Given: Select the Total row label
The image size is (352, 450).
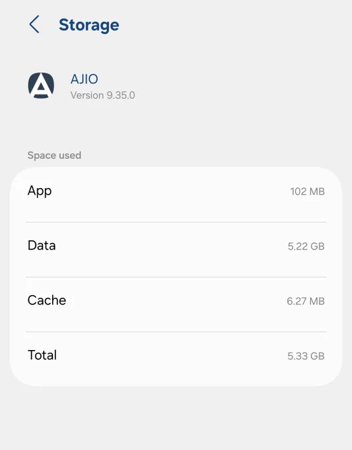Looking at the screenshot, I should (42, 355).
